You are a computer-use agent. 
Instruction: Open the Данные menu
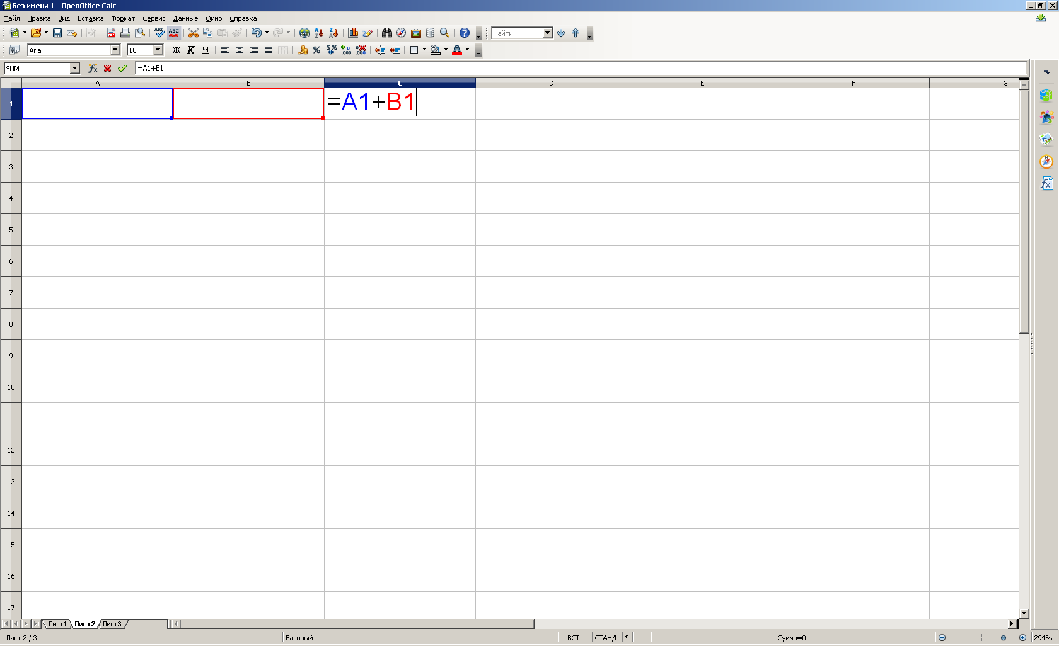point(185,18)
